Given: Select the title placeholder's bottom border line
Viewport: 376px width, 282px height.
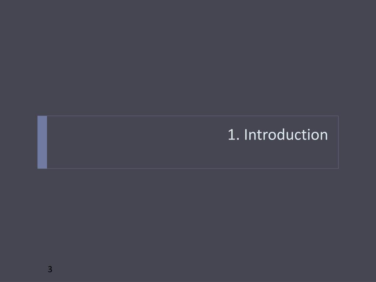Looking at the screenshot, I should (x=192, y=169).
